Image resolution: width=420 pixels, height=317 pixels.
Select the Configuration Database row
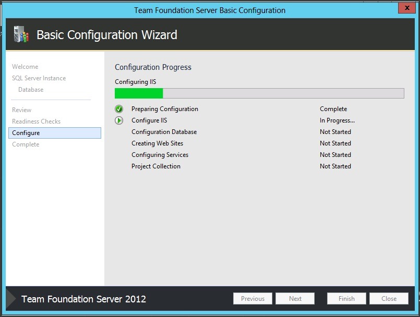pyautogui.click(x=164, y=132)
